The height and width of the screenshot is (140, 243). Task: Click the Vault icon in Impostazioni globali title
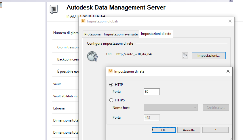coord(83,21)
